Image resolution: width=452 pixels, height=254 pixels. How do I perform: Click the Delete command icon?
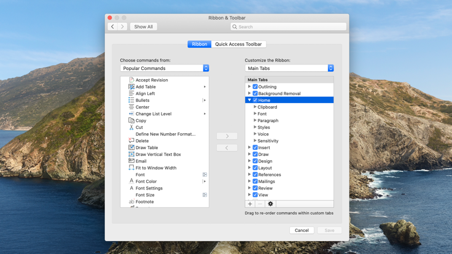pyautogui.click(x=131, y=140)
